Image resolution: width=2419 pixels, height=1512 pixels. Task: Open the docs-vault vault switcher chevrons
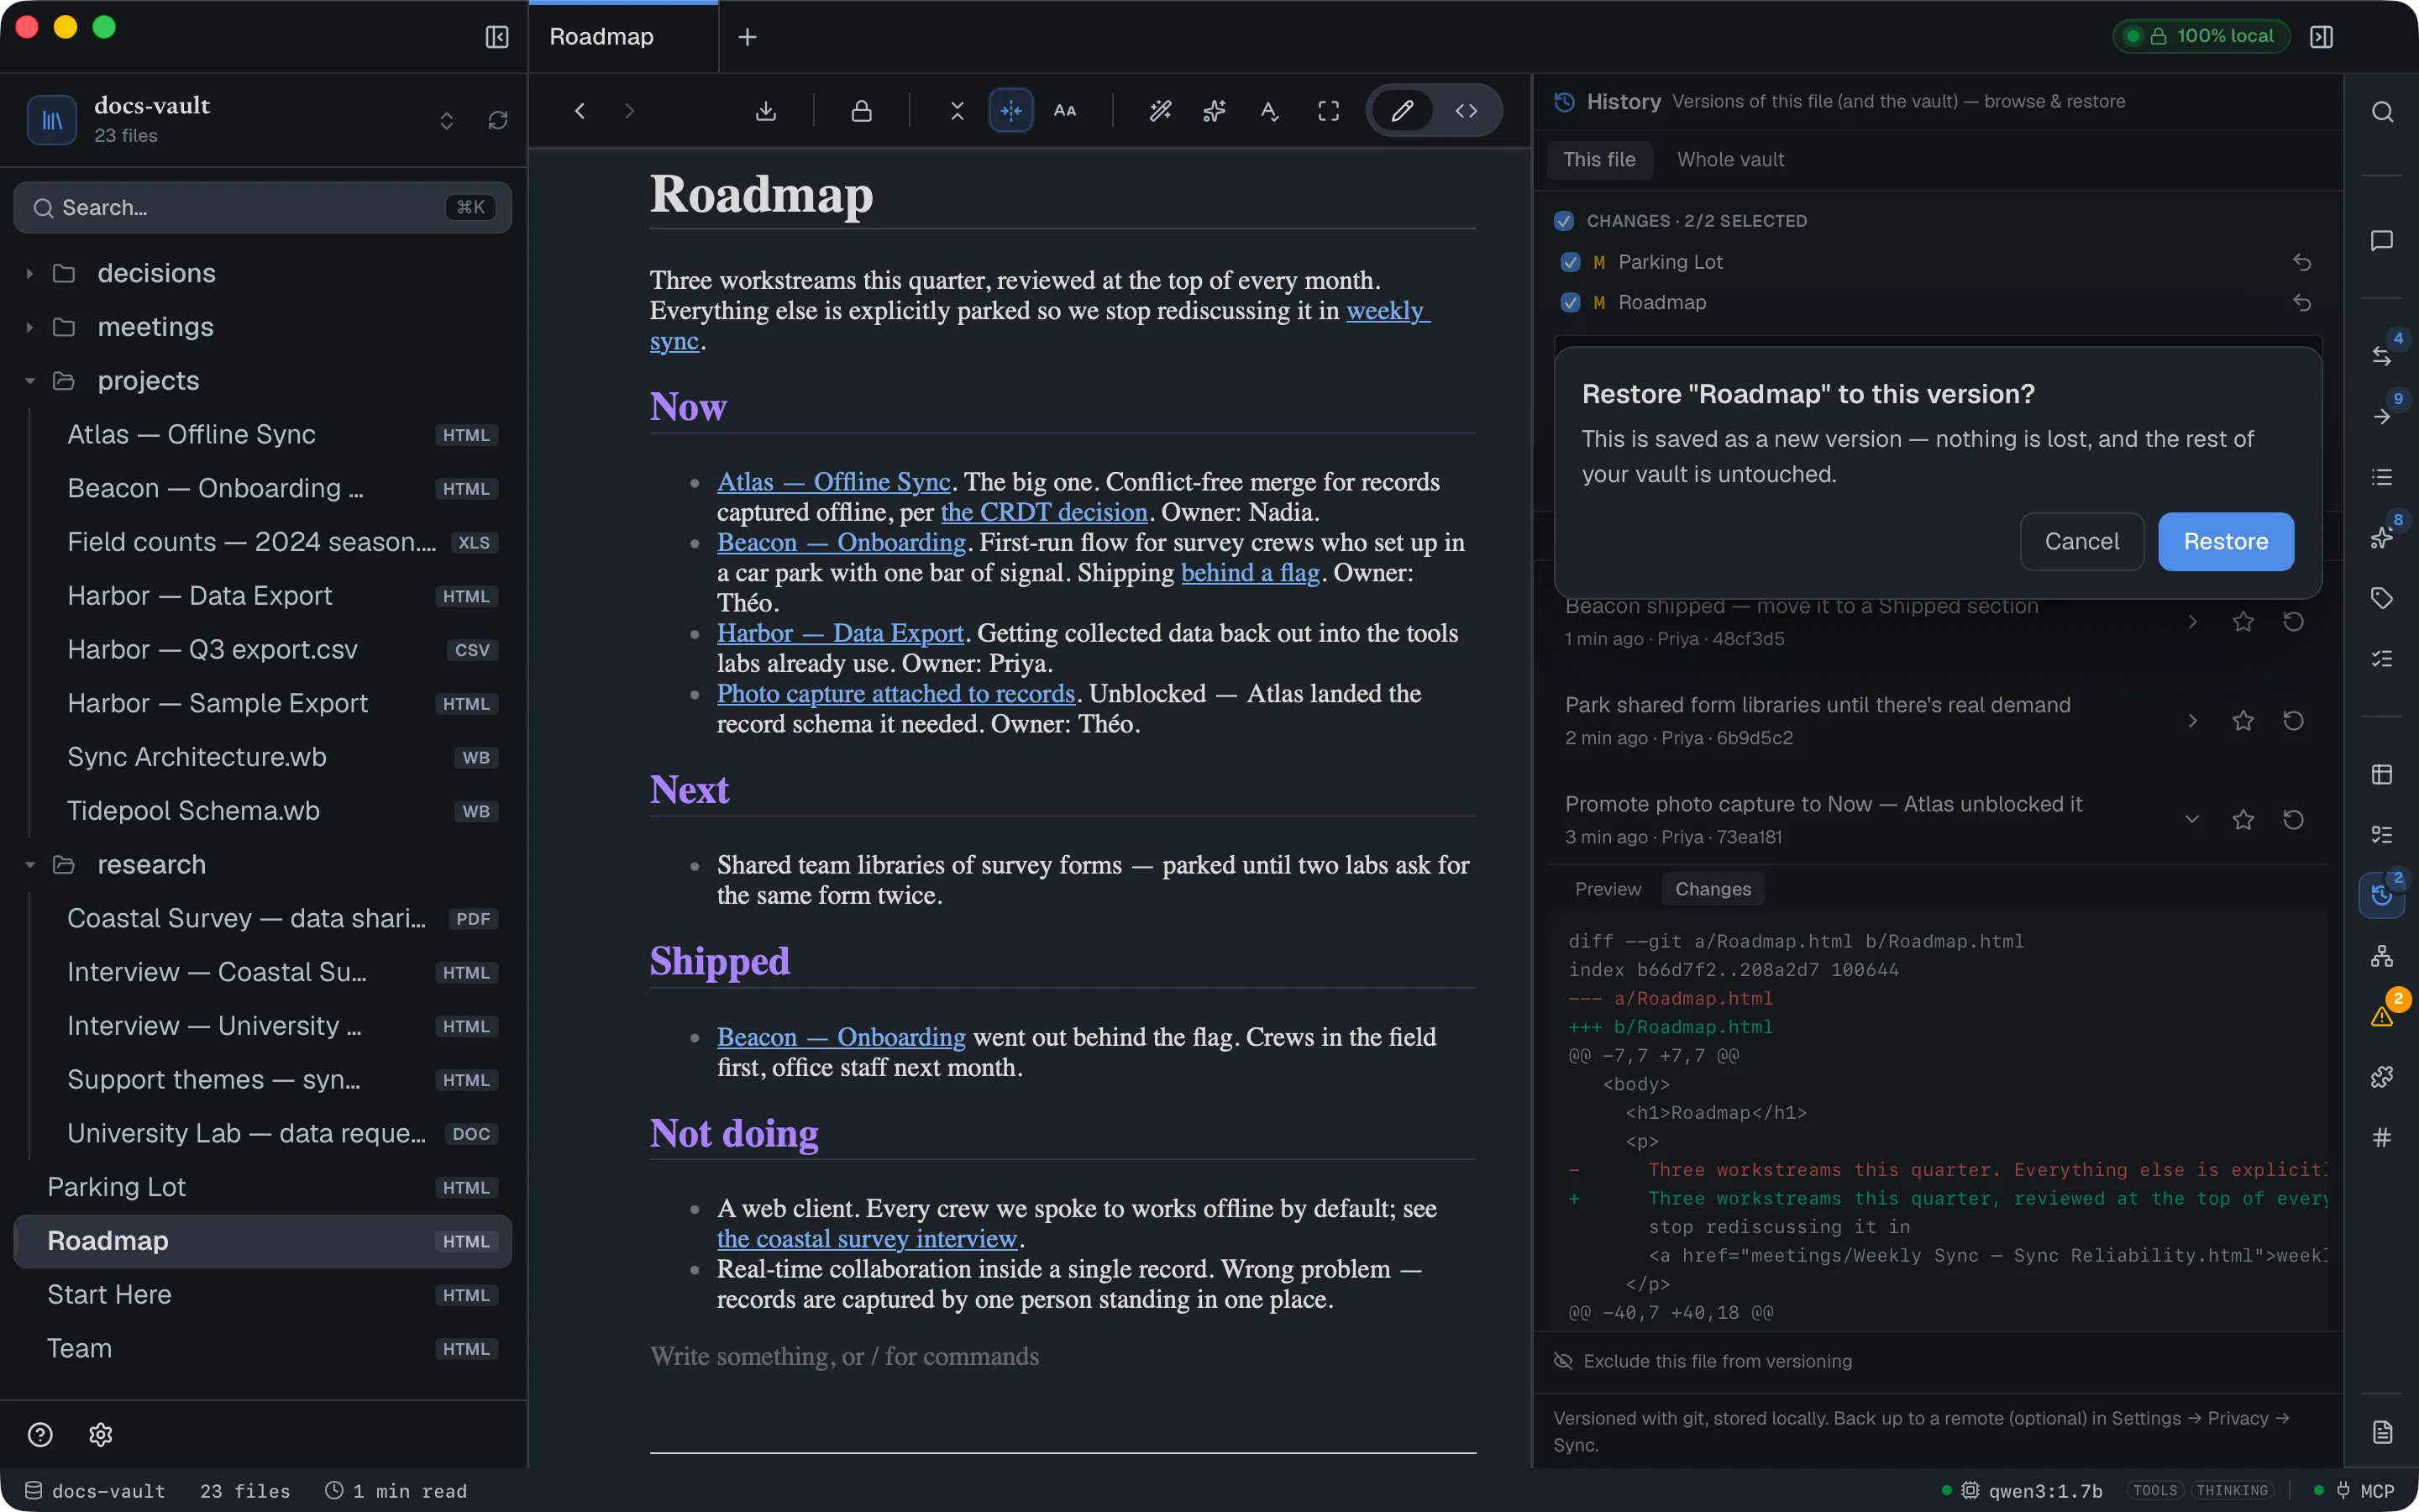(447, 121)
